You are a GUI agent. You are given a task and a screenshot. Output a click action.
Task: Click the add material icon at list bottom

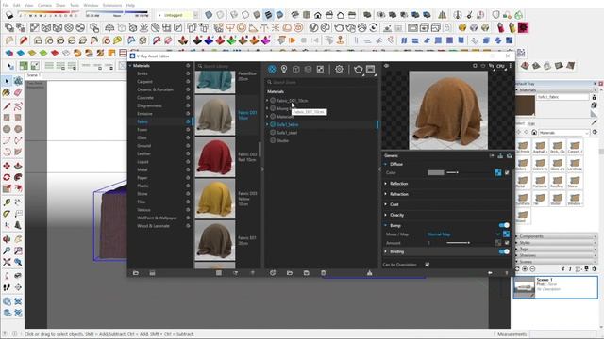pos(273,273)
